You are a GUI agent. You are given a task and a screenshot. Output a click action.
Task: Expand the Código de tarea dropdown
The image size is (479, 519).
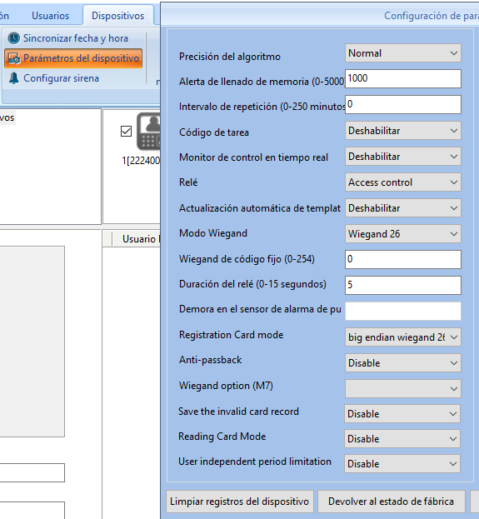pyautogui.click(x=403, y=131)
